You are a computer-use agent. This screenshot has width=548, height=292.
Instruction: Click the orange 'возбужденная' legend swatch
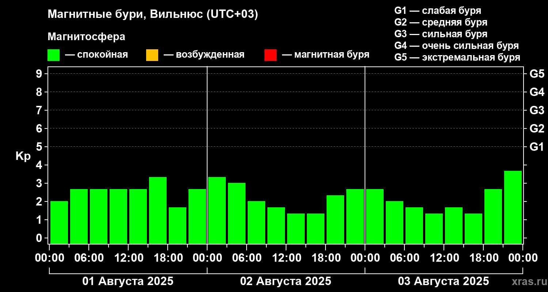[152, 55]
